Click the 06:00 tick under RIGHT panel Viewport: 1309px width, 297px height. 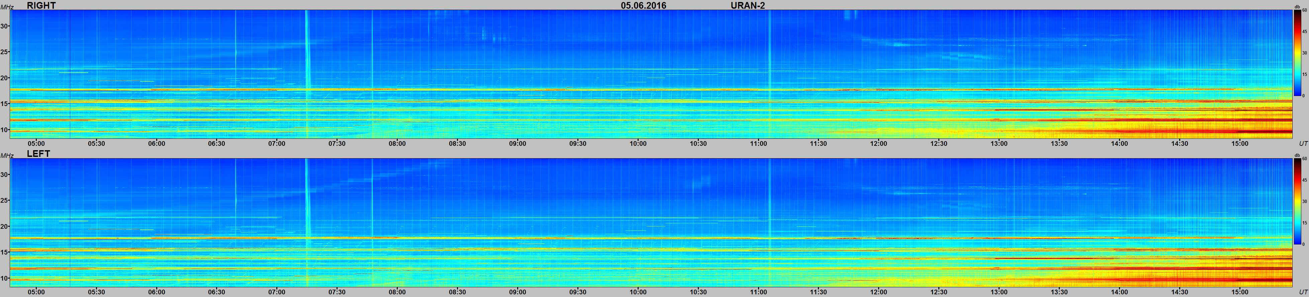point(157,144)
